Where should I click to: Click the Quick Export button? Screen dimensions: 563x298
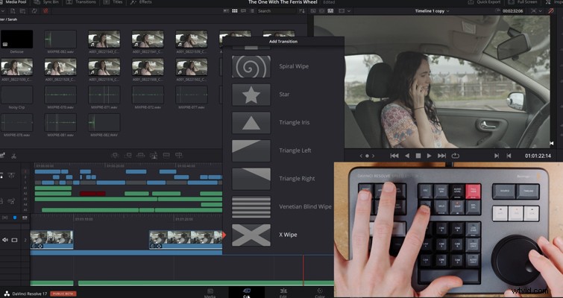(x=484, y=2)
